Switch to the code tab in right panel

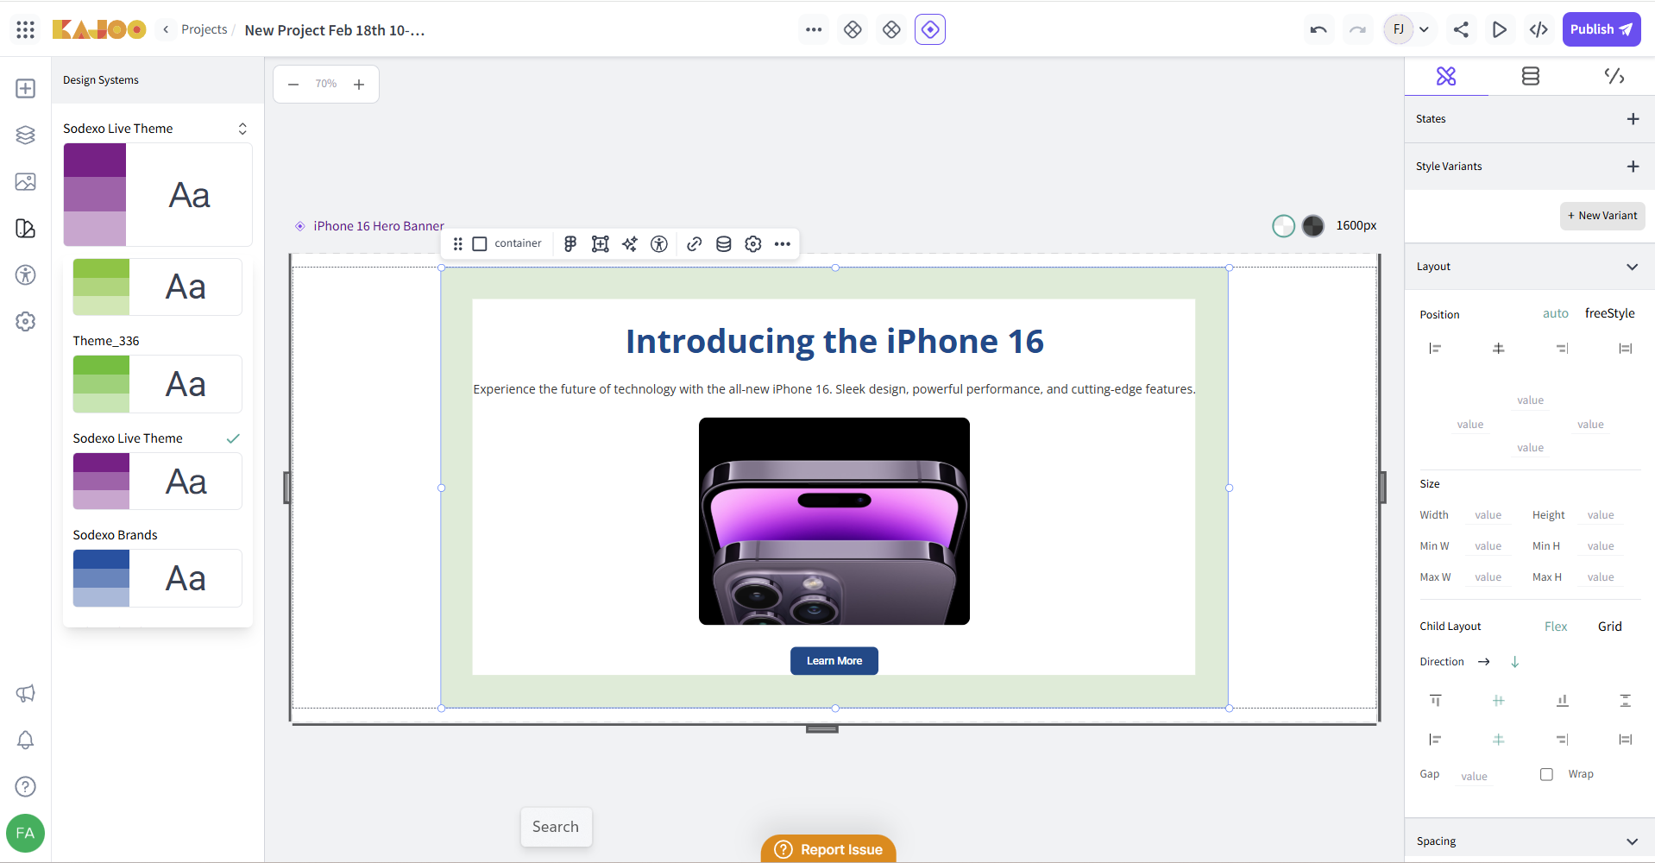tap(1614, 76)
